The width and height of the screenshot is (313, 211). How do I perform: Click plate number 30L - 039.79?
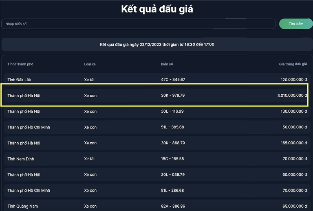173,175
